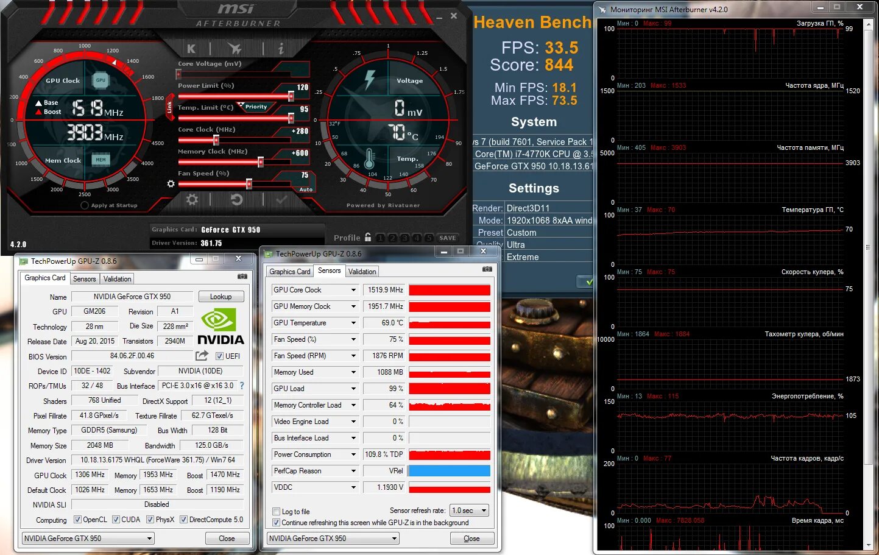Screen dimensions: 879x555
Task: Click Close button in GPU-Z Graphics Card window
Action: tap(227, 539)
